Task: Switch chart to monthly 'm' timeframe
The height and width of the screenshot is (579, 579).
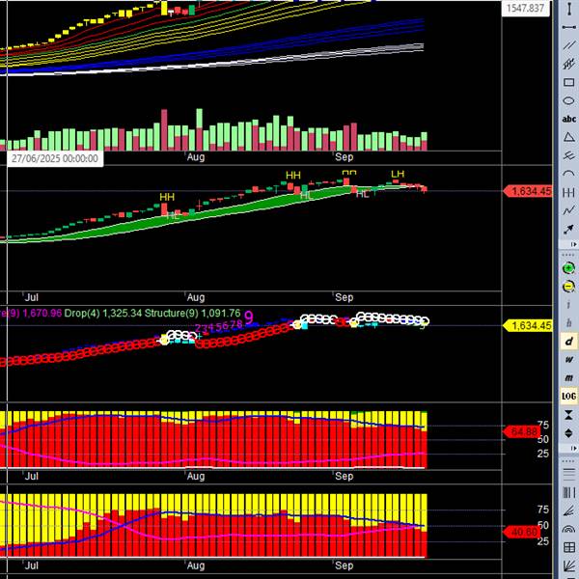Action: pos(568,377)
